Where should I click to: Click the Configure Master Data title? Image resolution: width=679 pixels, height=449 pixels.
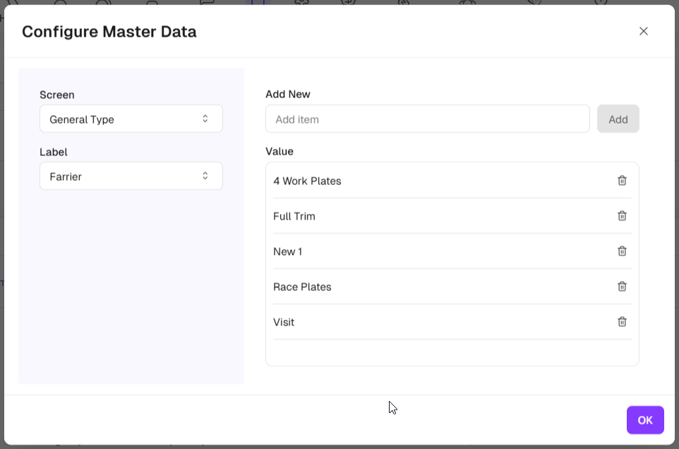coord(109,32)
